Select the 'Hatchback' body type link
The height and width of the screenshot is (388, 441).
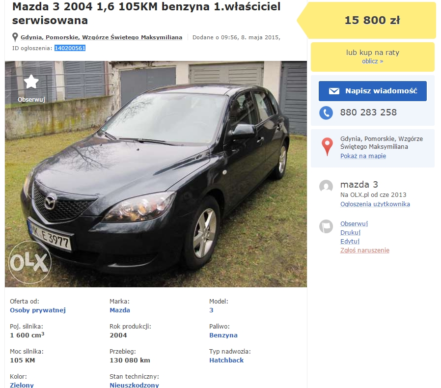tap(226, 360)
